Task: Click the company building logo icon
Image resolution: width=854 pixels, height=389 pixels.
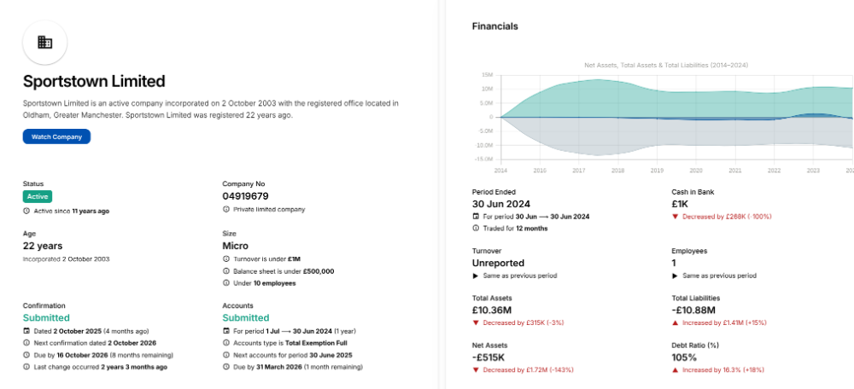Action: click(x=44, y=42)
